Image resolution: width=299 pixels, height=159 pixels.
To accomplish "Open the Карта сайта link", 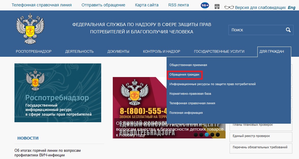I will pyautogui.click(x=147, y=5).
